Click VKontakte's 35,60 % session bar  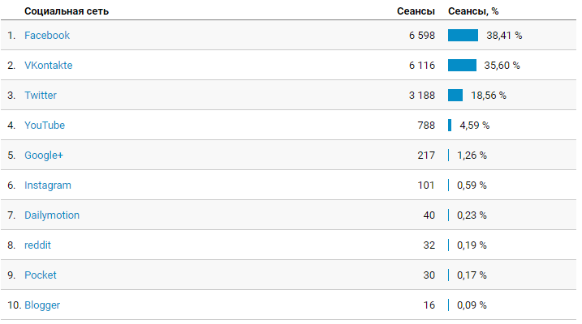coord(462,65)
